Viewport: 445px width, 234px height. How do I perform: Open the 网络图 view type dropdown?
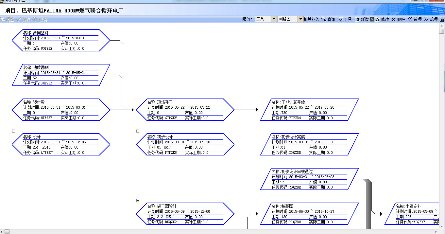pos(300,19)
